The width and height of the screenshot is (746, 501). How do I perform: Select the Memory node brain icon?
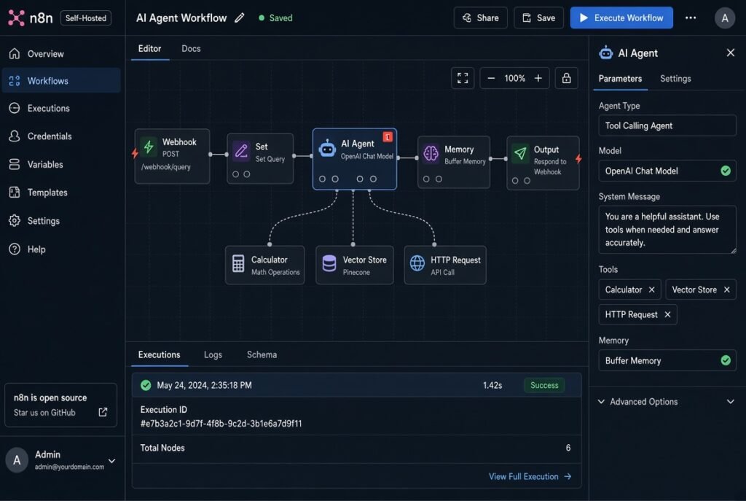pos(431,153)
